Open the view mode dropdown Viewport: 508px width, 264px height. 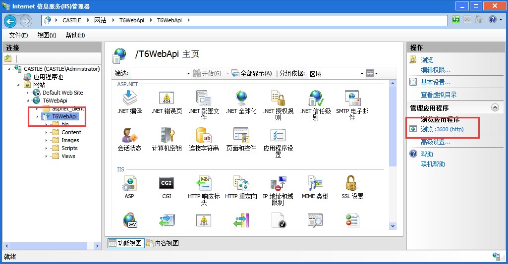(x=372, y=73)
